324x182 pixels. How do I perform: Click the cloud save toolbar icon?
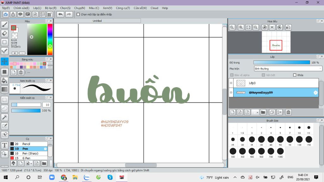click(x=6, y=14)
